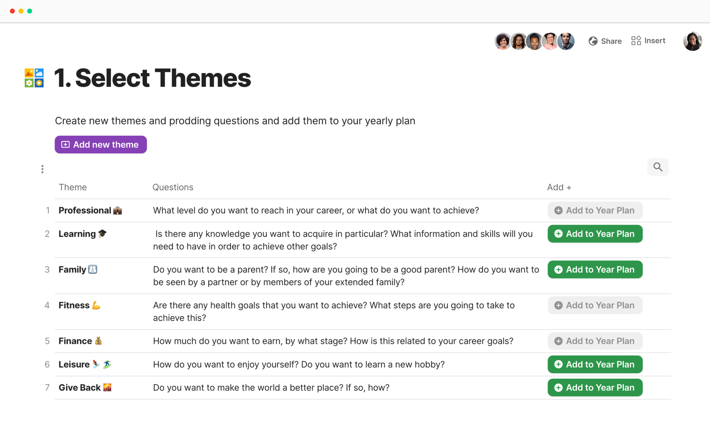Add Give Back theme to Year Plan
Image resolution: width=710 pixels, height=444 pixels.
pyautogui.click(x=595, y=388)
